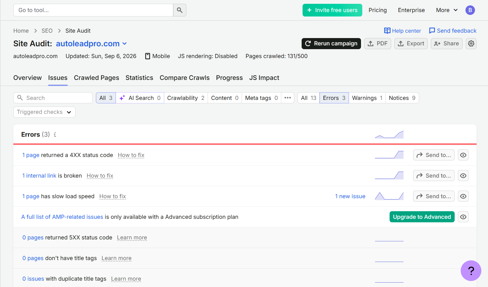
Task: Click the Export button
Action: coord(411,43)
